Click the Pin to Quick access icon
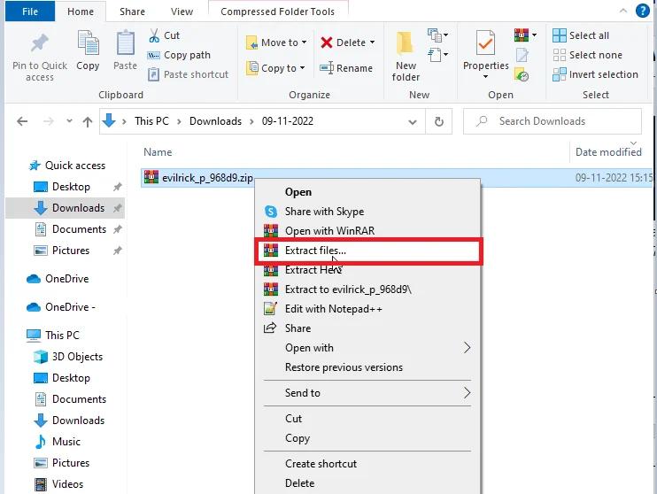The image size is (657, 494). click(x=39, y=43)
